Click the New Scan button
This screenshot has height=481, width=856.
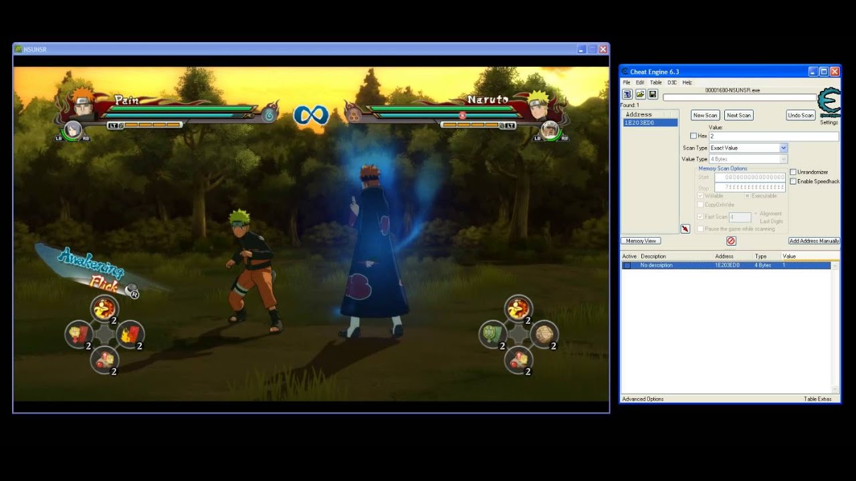pos(705,115)
